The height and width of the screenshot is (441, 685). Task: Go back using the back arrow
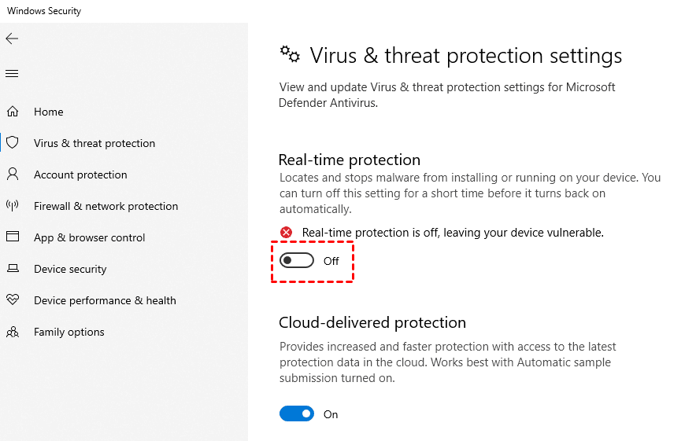[x=12, y=39]
